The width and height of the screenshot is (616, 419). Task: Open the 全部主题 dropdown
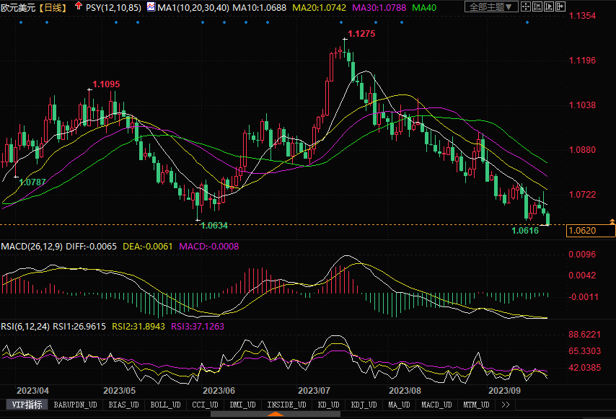[490, 6]
